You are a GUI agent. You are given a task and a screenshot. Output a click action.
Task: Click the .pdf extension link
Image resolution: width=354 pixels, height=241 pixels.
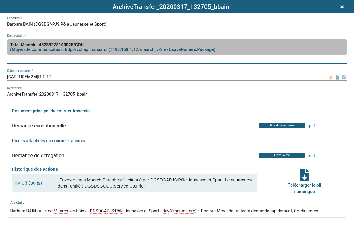click(312, 126)
